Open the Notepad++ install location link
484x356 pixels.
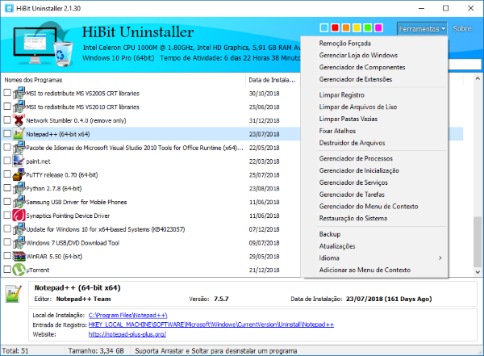click(x=127, y=315)
